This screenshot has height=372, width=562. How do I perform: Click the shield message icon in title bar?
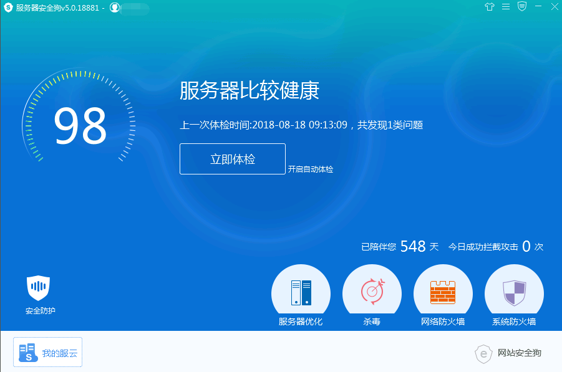(522, 6)
